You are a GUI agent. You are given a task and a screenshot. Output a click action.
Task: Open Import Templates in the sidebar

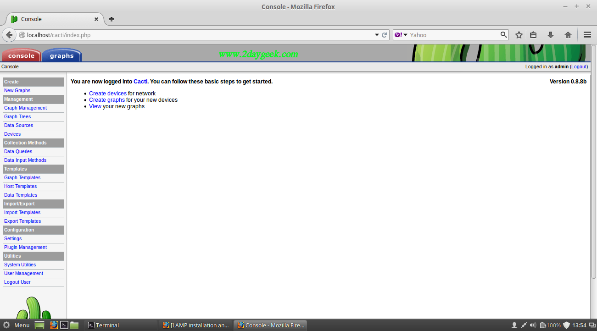22,213
